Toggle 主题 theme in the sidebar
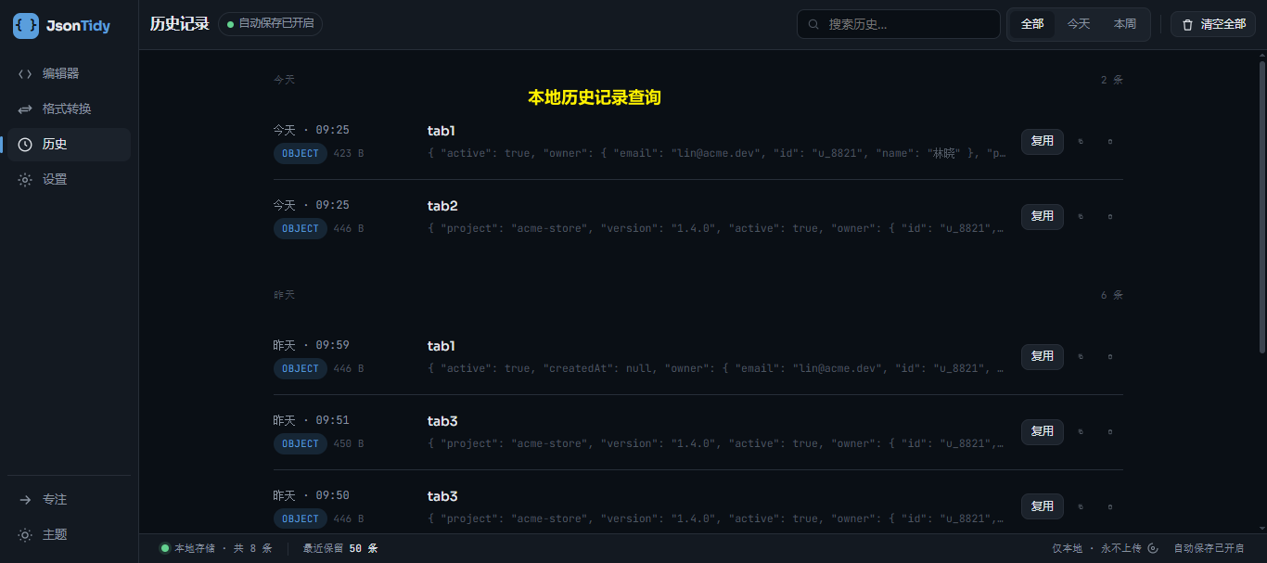 (x=69, y=534)
